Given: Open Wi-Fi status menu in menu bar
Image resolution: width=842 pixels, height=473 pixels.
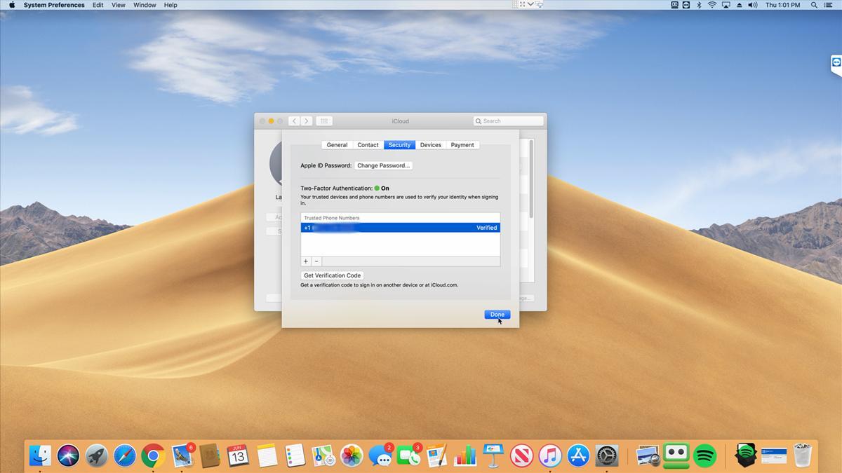Looking at the screenshot, I should coord(711,5).
